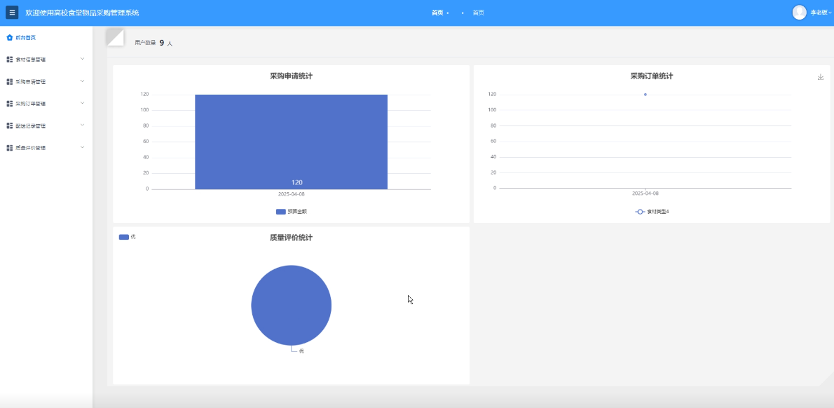Click the 120 value label inside the bar
Screen dimensions: 834x408
click(296, 182)
